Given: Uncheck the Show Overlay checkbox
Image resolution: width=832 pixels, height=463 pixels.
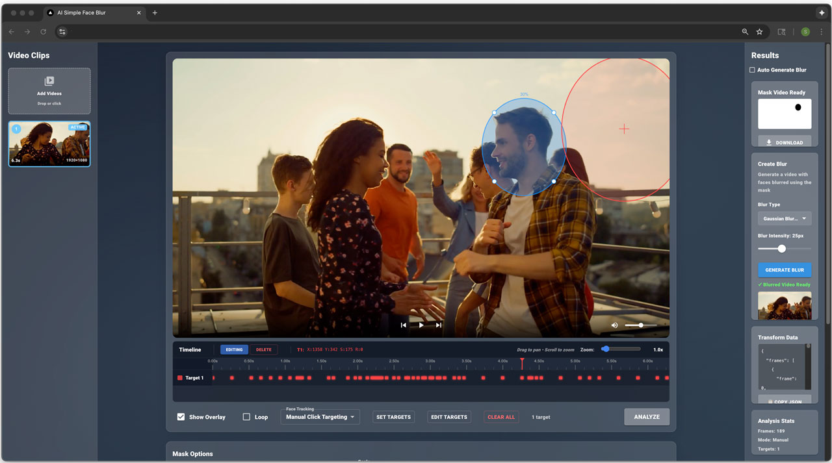Looking at the screenshot, I should 181,417.
